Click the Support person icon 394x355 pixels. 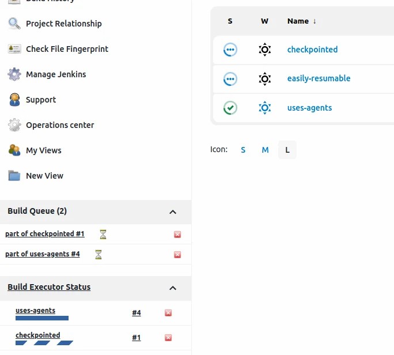pyautogui.click(x=14, y=100)
